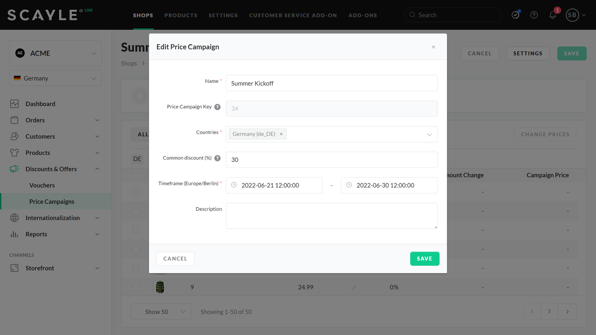The height and width of the screenshot is (335, 596).
Task: Expand the Countries dropdown arrow
Action: 429,134
